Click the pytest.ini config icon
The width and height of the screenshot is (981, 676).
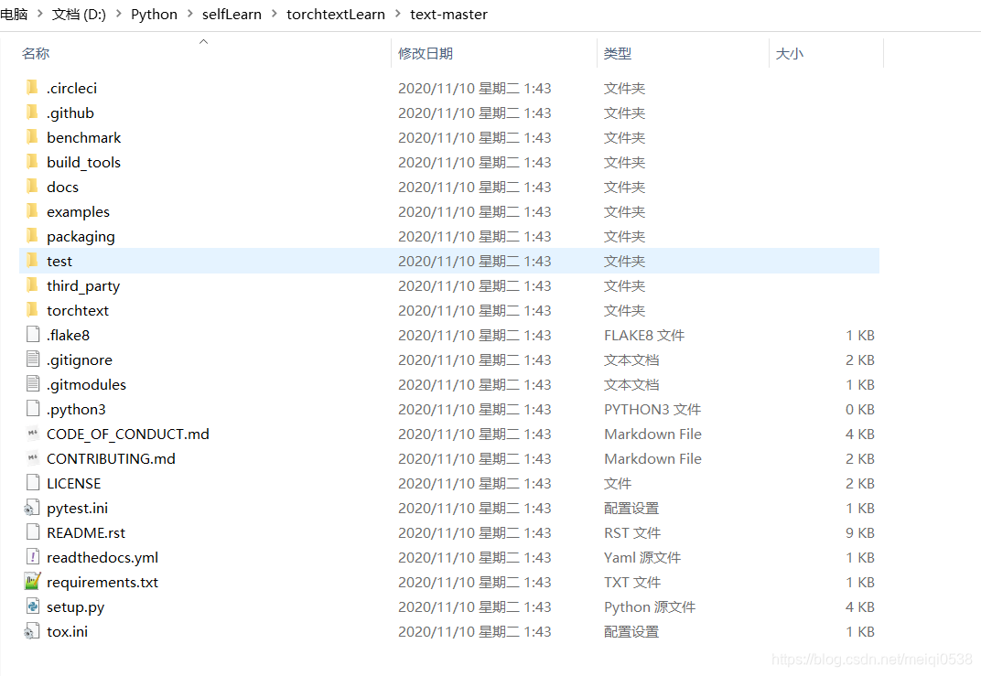coord(32,508)
